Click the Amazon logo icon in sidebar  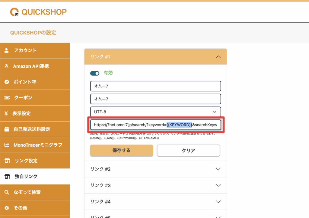pyautogui.click(x=7, y=66)
